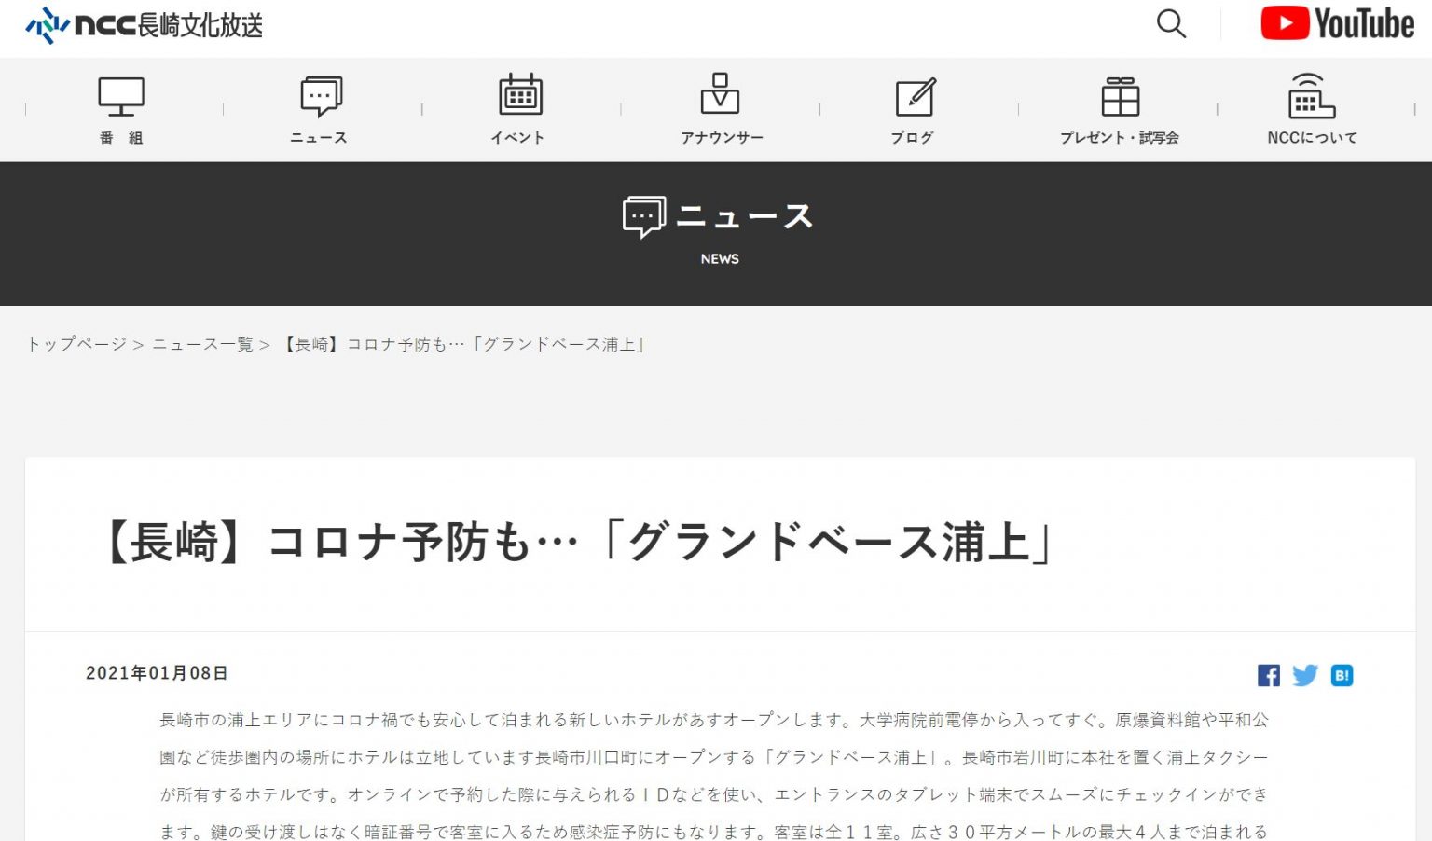Open the 番組 menu label

tap(121, 138)
